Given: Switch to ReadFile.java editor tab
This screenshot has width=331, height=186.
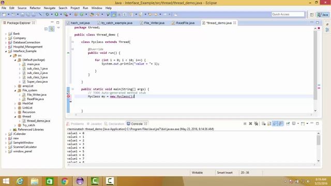Looking at the screenshot, I should (184, 23).
